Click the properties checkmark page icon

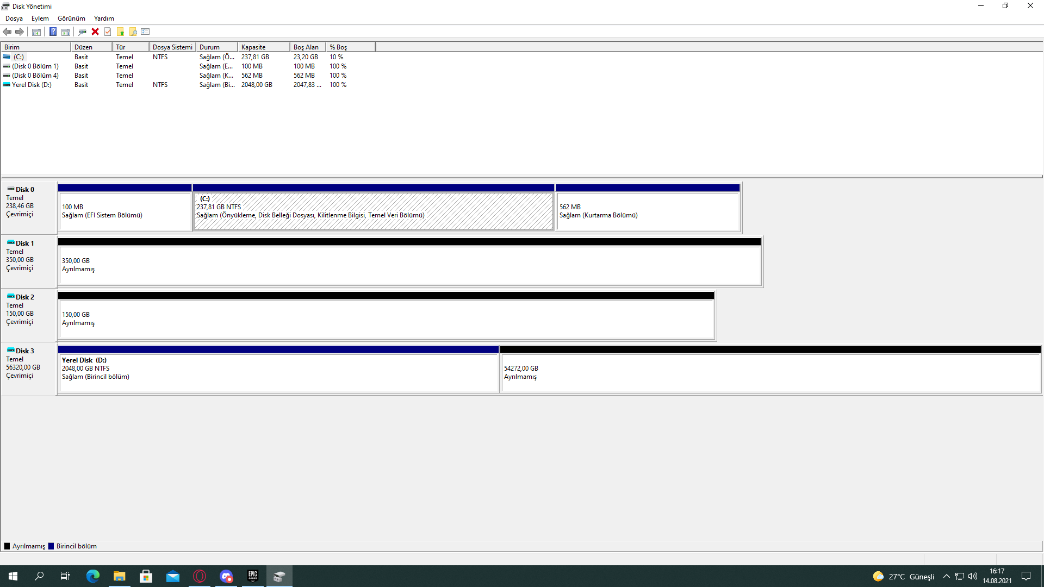[x=108, y=32]
